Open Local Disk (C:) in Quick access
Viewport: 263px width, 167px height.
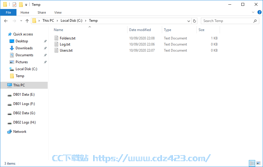click(x=26, y=69)
